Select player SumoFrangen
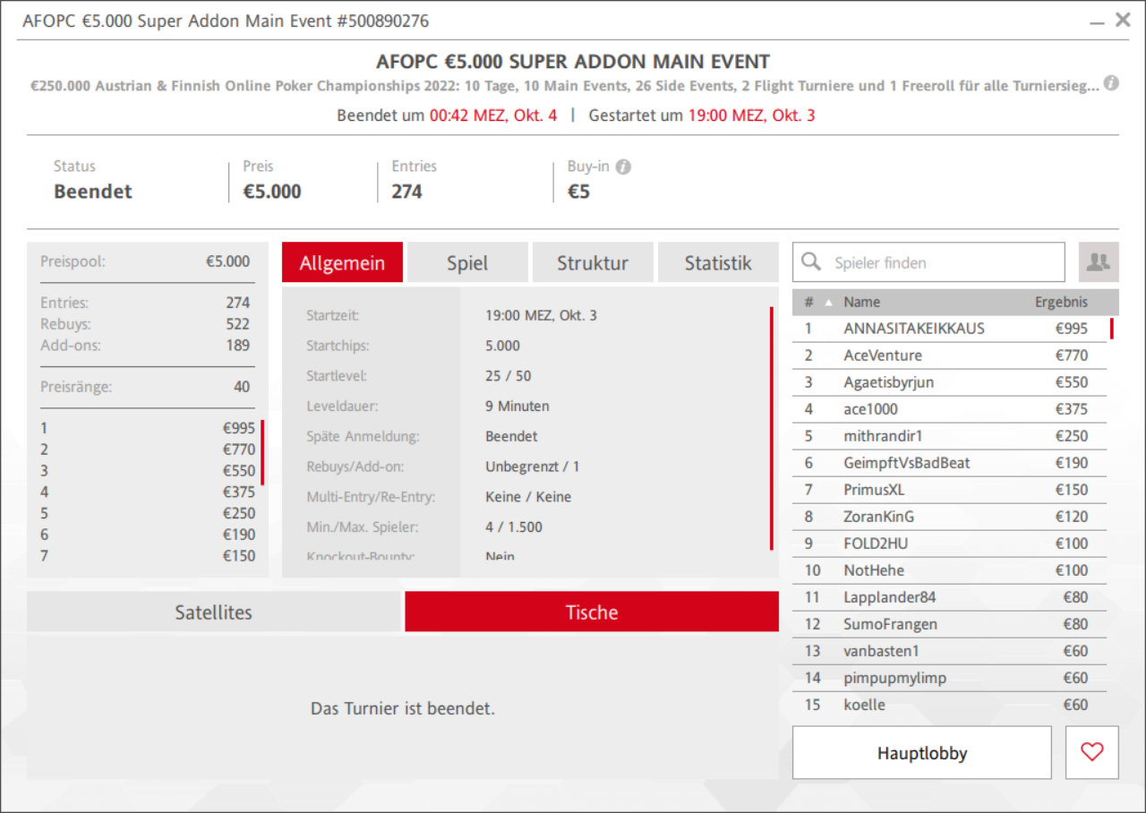 click(x=949, y=624)
